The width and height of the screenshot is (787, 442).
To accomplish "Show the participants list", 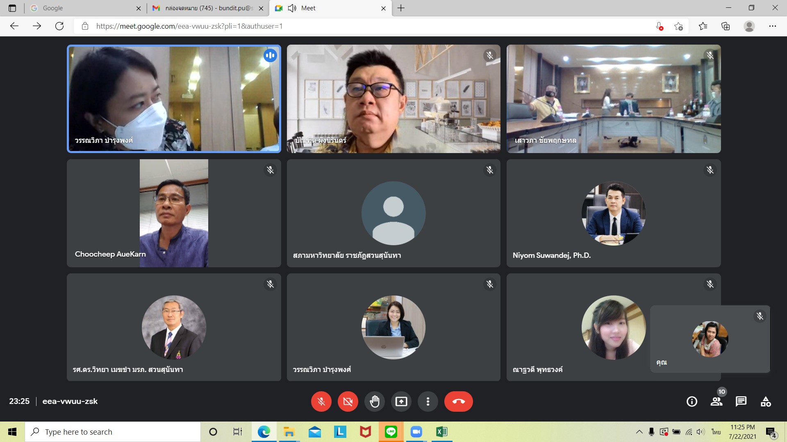I will point(716,401).
